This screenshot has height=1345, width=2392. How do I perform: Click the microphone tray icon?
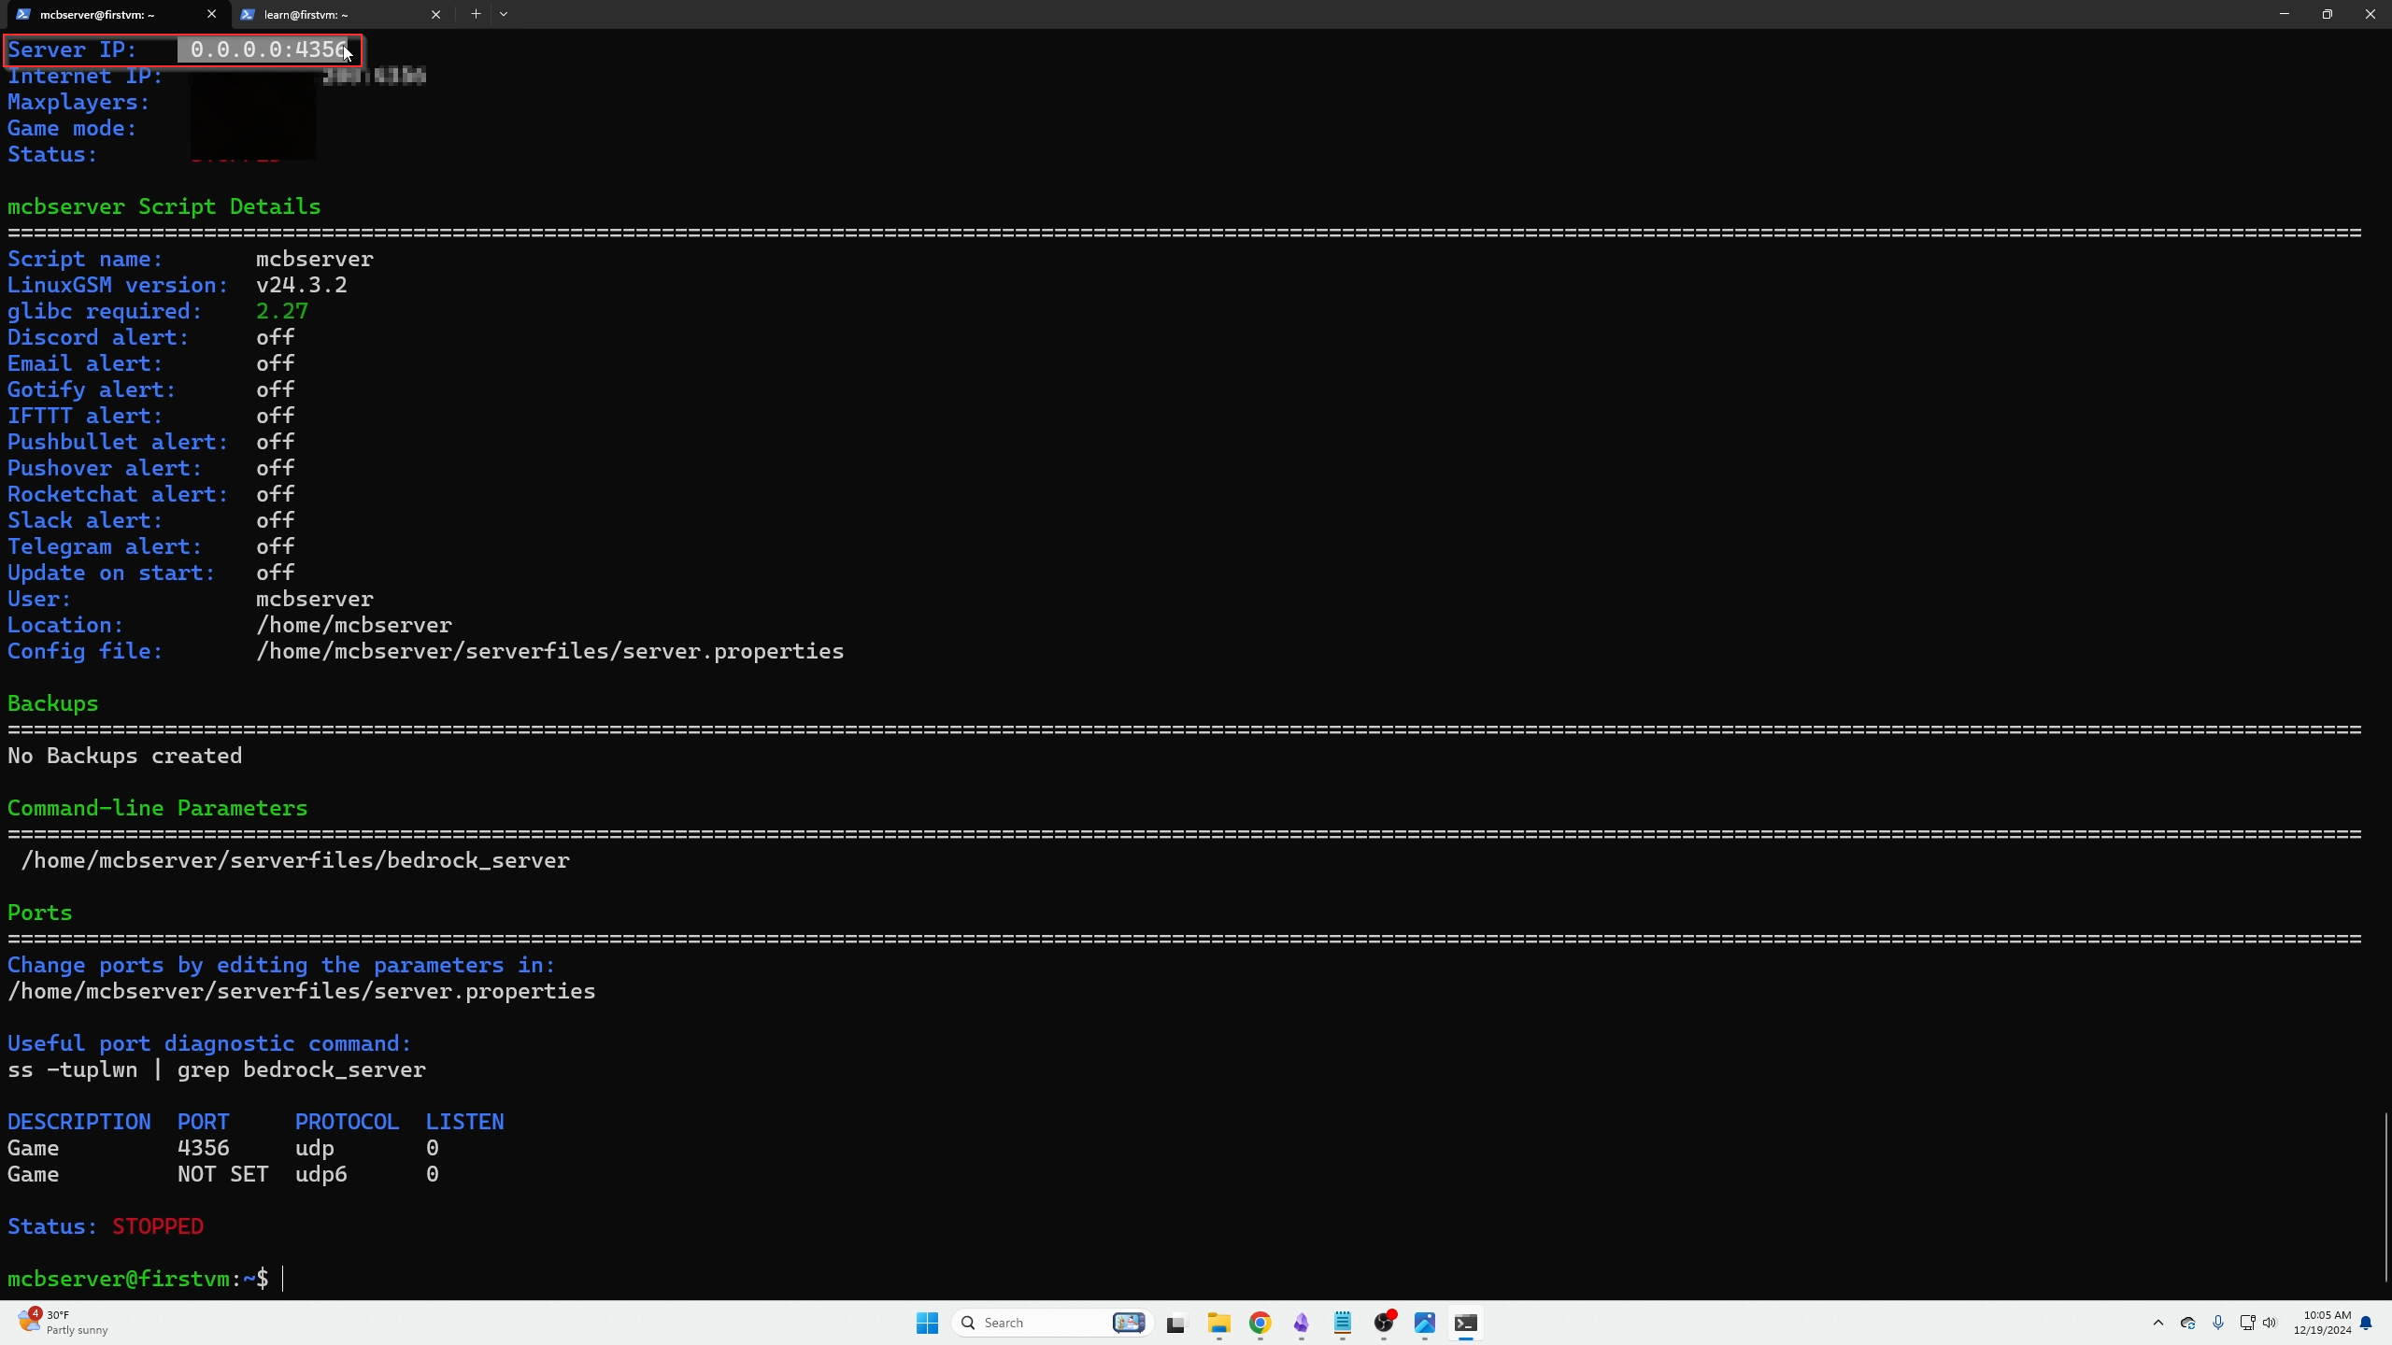(x=2217, y=1323)
